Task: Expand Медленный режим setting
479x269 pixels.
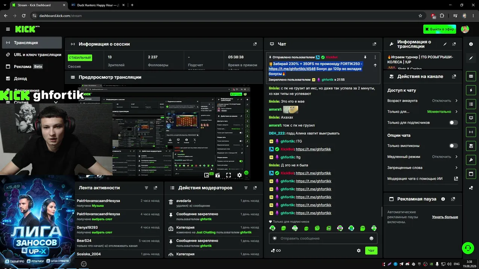Action: pos(422,157)
